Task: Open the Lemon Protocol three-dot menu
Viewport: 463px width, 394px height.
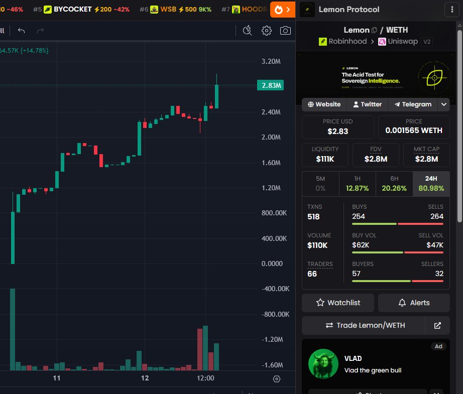Action: click(x=452, y=10)
